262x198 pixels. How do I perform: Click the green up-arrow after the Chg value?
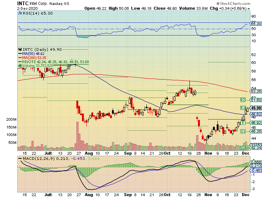click(249, 8)
